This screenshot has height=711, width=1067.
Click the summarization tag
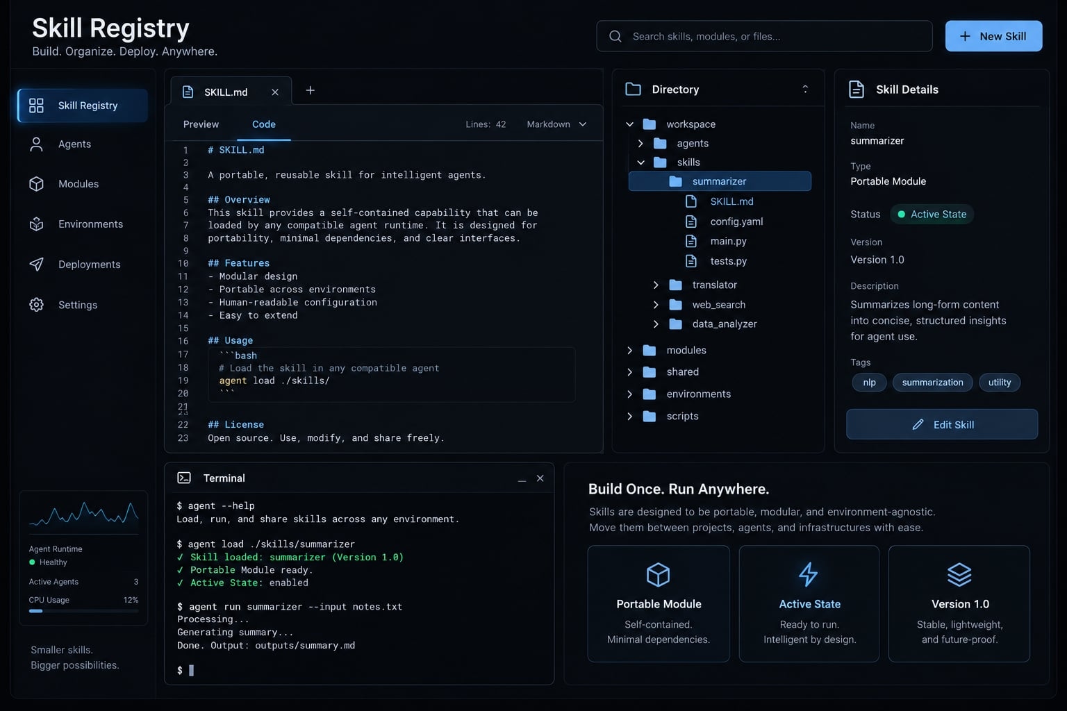click(932, 383)
